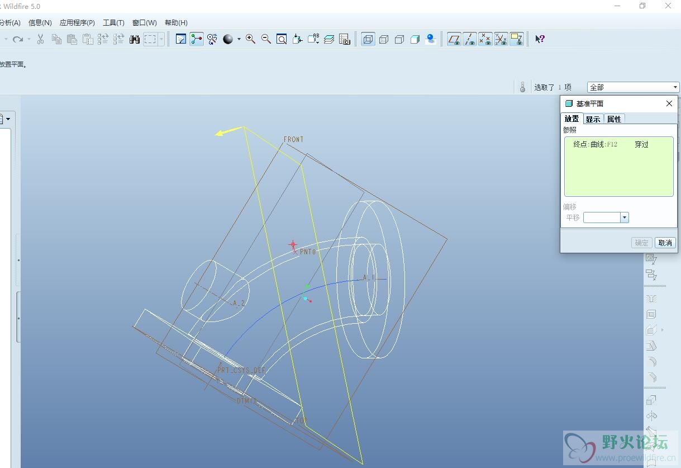681x468 pixels.
Task: Open the saved view list icon
Action: pos(313,39)
